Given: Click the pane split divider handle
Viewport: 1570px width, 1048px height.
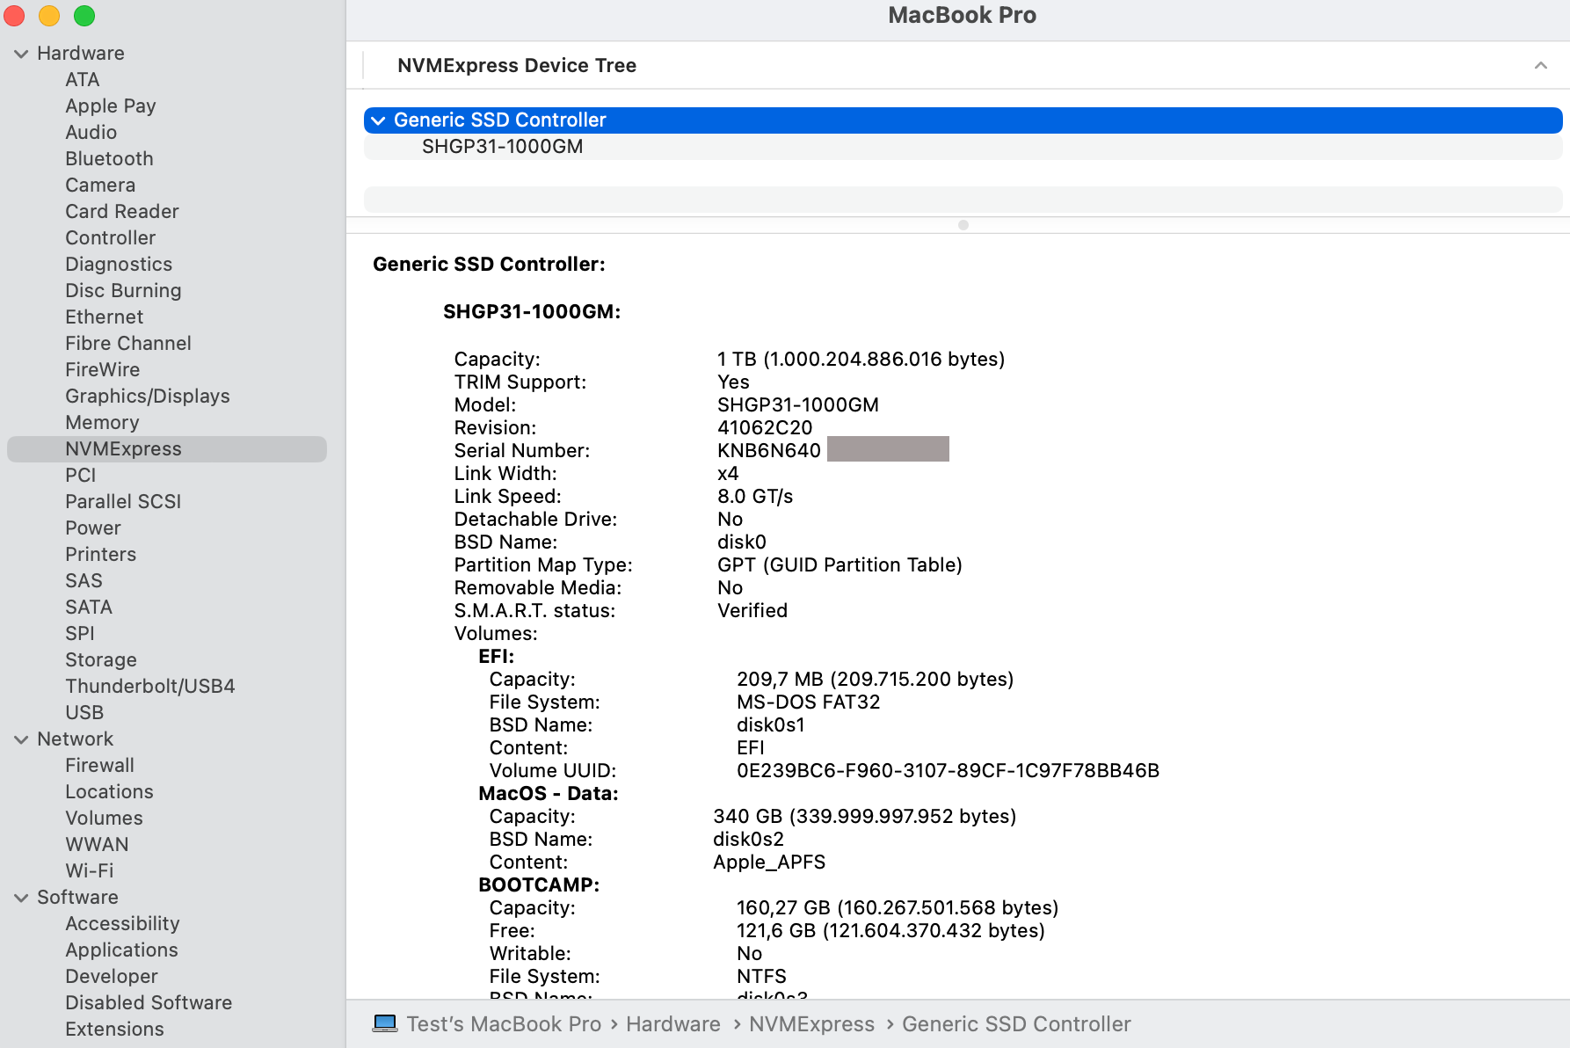Looking at the screenshot, I should point(963,225).
